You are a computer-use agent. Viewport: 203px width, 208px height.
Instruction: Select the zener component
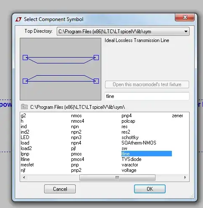(x=177, y=116)
